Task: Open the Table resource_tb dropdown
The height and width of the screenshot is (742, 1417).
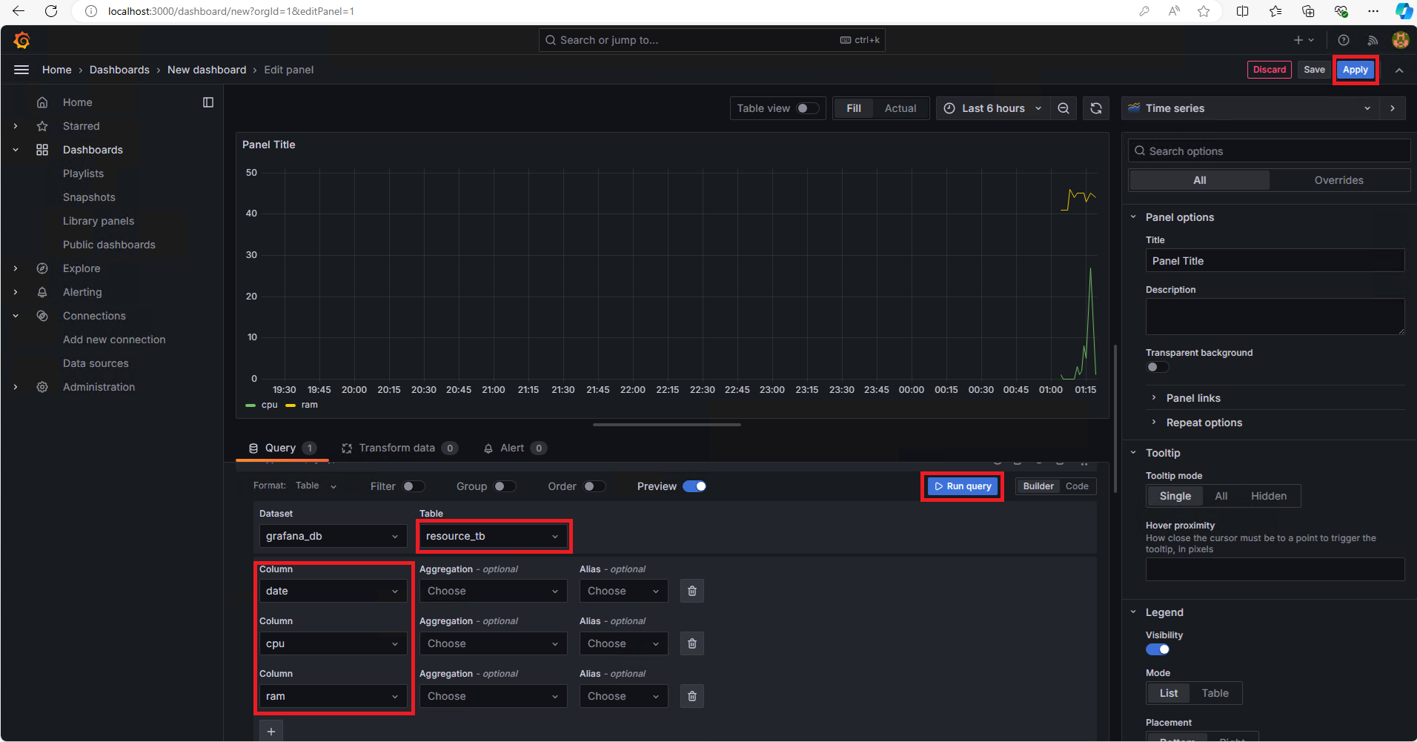Action: coord(494,536)
